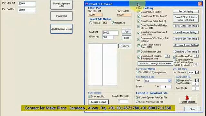Image resolution: width=206 pixels, height=116 pixels.
Task: Toggle Auto Sheet No Draw Yes/No checkbox
Action: point(177,80)
